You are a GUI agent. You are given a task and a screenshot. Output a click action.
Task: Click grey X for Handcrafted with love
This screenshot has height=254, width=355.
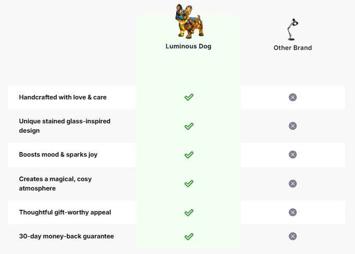click(292, 97)
